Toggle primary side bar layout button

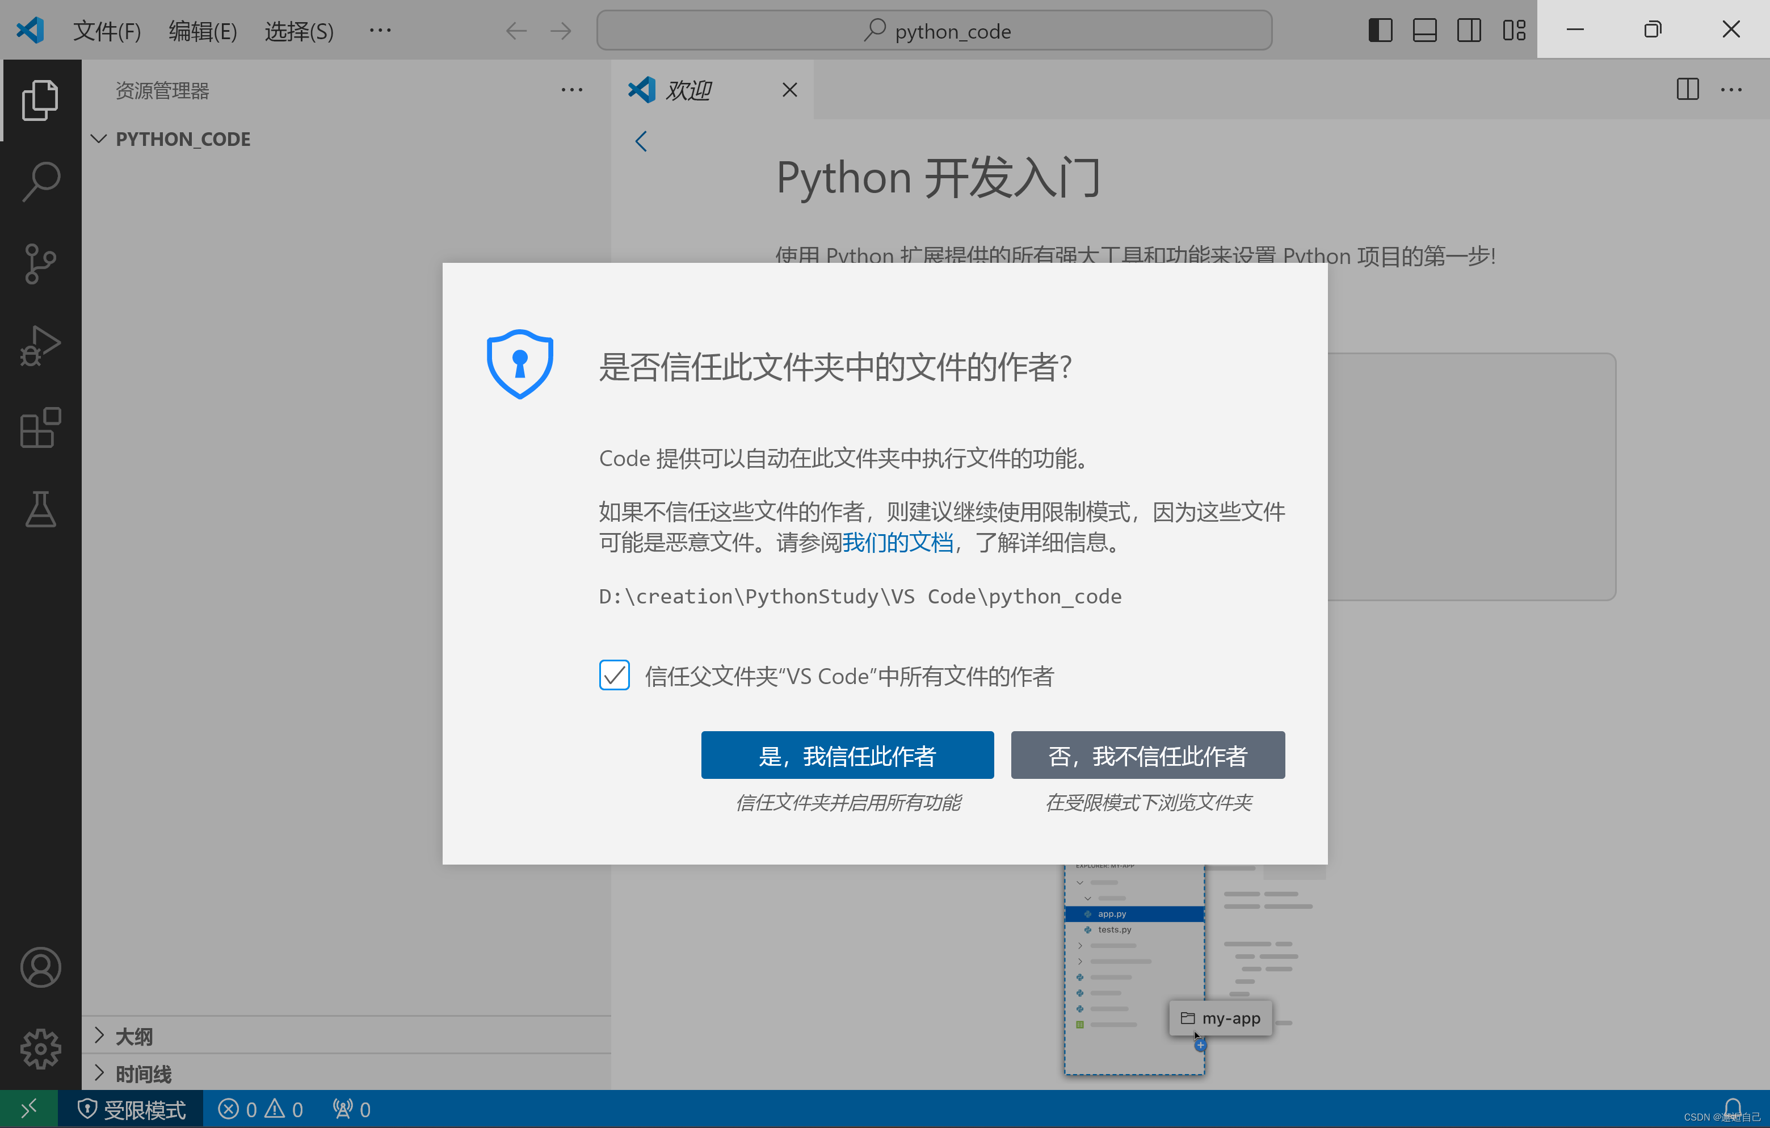1380,30
